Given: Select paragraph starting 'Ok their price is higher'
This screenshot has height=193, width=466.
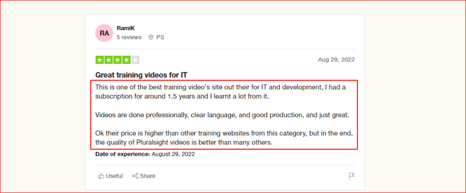Looking at the screenshot, I should [x=224, y=138].
